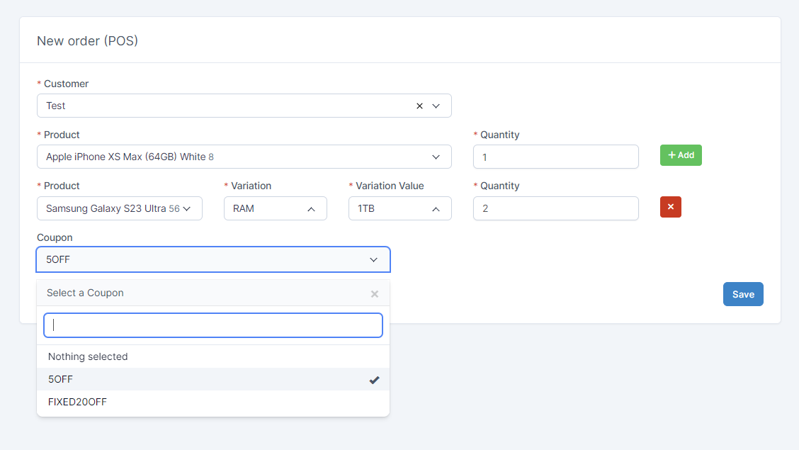
Task: Open the 1TB variation value dropdown
Action: 399,208
